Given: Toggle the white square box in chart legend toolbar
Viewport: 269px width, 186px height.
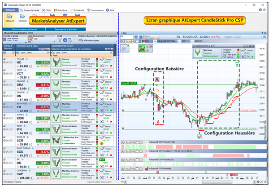Looking at the screenshot, I should pyautogui.click(x=137, y=41).
